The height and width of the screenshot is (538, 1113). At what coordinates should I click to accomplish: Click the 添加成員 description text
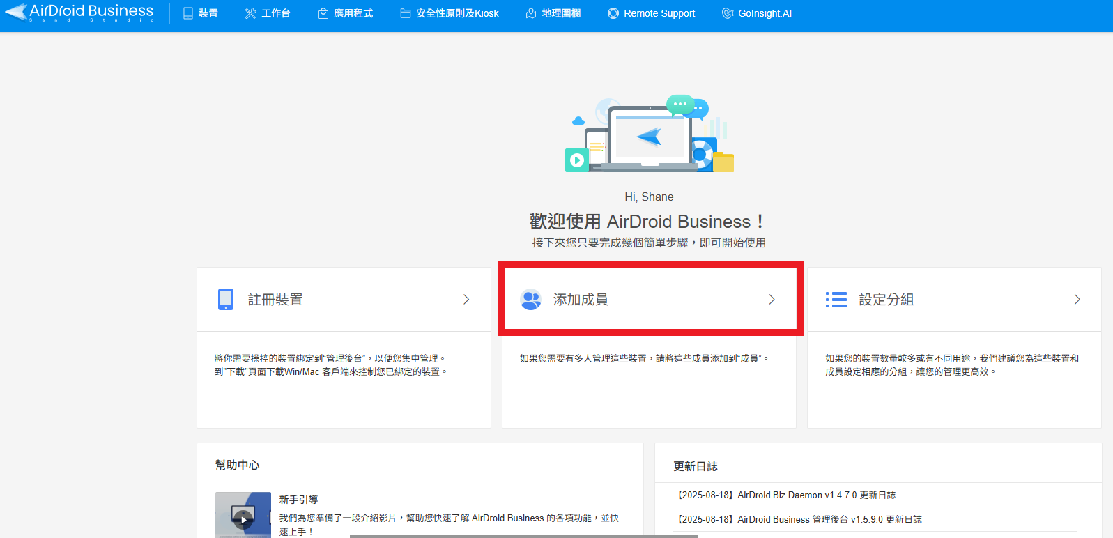point(644,358)
